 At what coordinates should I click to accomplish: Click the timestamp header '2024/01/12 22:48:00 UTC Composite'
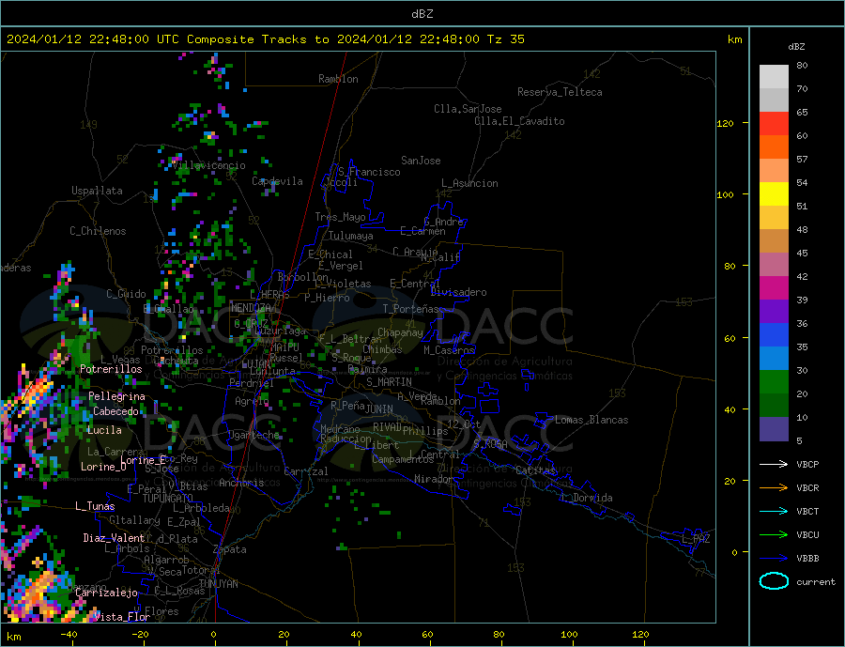point(130,39)
